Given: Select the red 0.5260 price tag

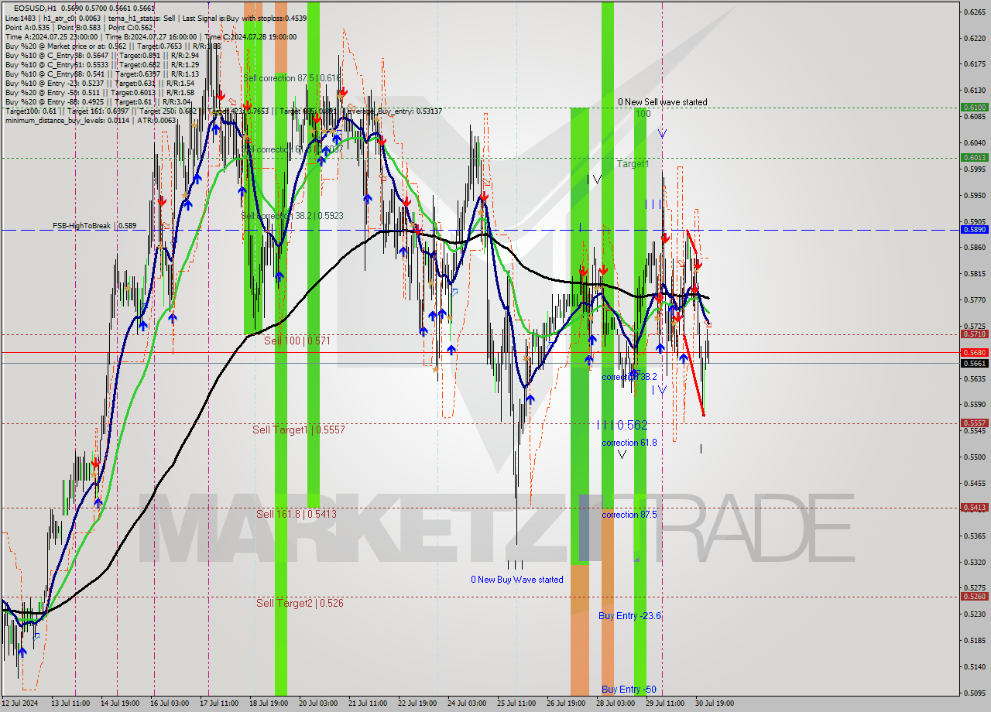Looking at the screenshot, I should tap(974, 596).
